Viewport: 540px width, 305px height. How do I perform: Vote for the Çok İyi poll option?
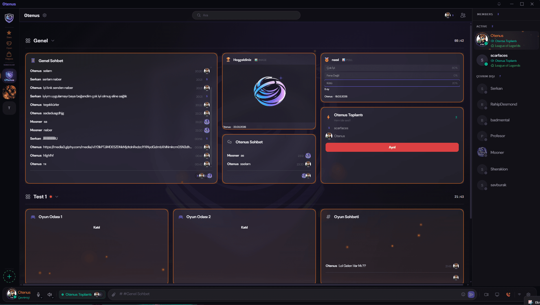click(392, 68)
